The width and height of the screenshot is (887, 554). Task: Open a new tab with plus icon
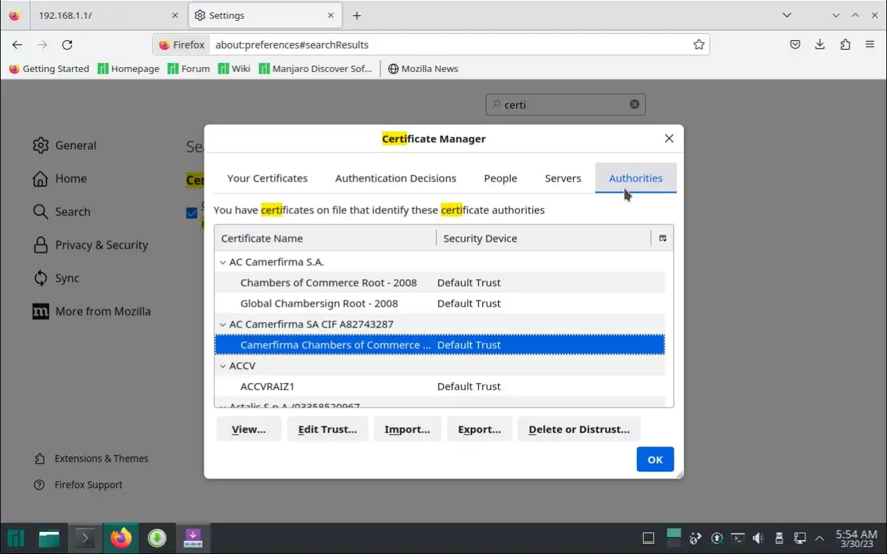click(356, 15)
